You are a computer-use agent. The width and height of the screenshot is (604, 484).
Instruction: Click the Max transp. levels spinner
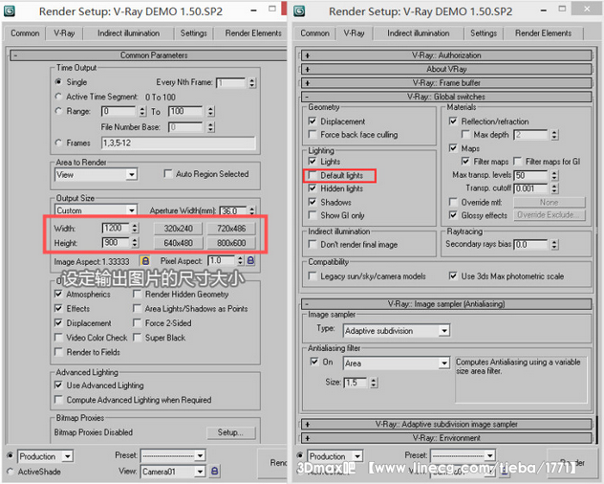[554, 175]
